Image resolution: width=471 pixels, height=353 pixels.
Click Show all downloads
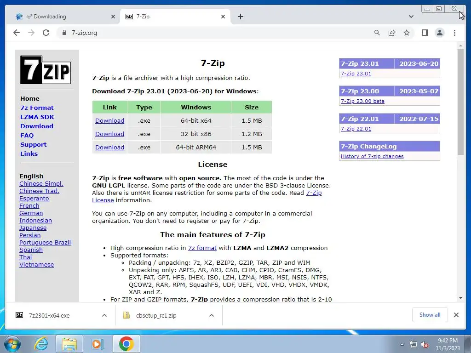coord(430,314)
